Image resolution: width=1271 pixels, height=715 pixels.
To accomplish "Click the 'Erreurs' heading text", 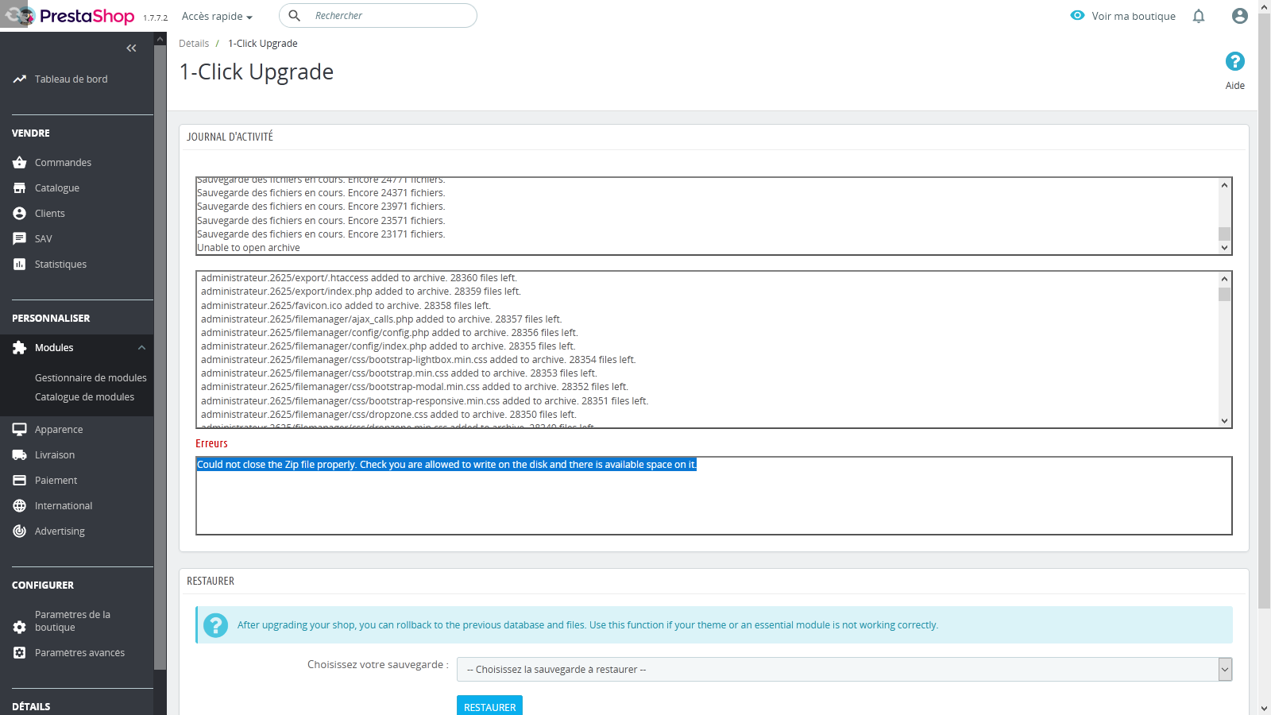I will coord(211,444).
